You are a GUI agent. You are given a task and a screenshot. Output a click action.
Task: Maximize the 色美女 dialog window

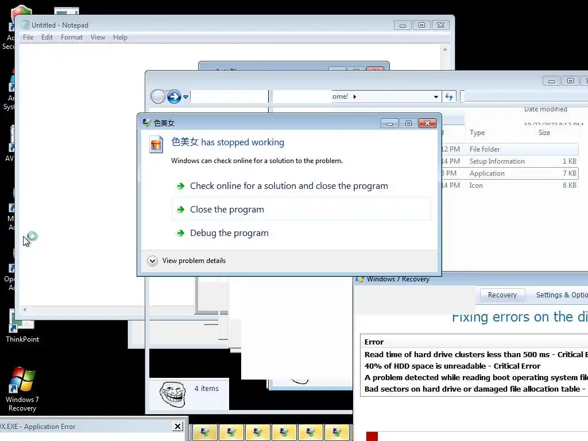(x=408, y=123)
